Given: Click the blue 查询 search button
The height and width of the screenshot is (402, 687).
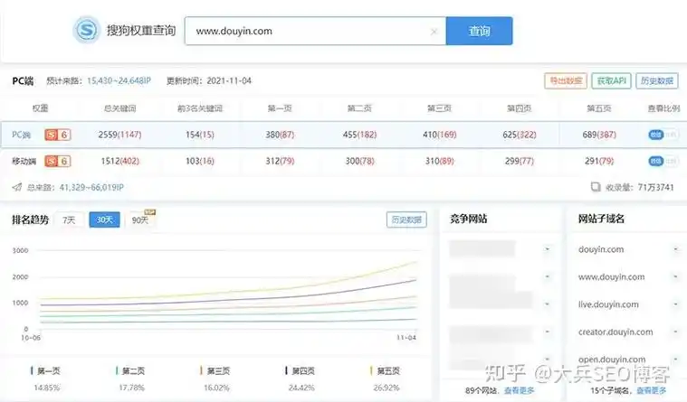Looking at the screenshot, I should (x=480, y=31).
